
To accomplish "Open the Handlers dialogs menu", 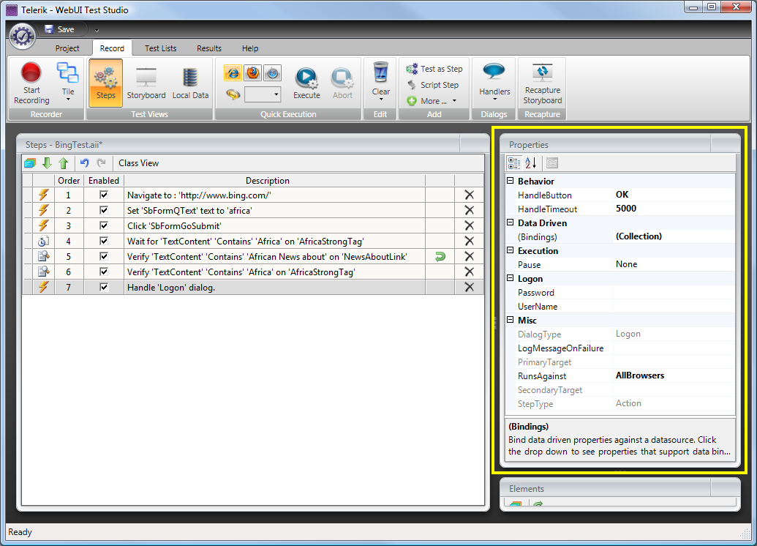I will click(494, 82).
